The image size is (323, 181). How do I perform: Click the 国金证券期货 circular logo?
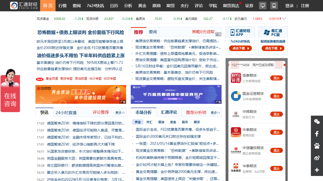tap(236, 96)
